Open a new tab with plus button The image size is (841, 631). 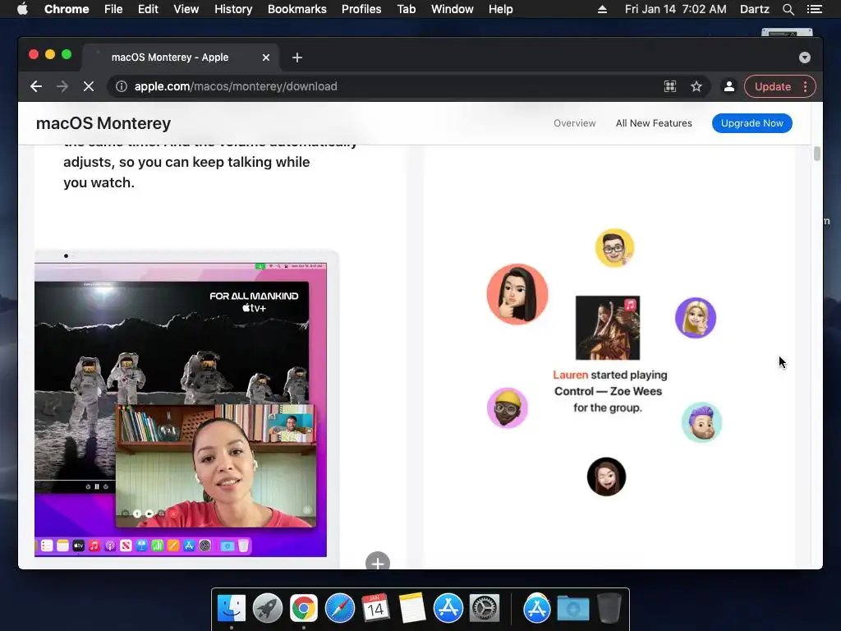pyautogui.click(x=297, y=58)
